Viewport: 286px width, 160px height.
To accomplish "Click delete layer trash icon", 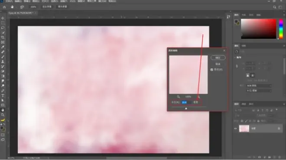I will [x=279, y=157].
